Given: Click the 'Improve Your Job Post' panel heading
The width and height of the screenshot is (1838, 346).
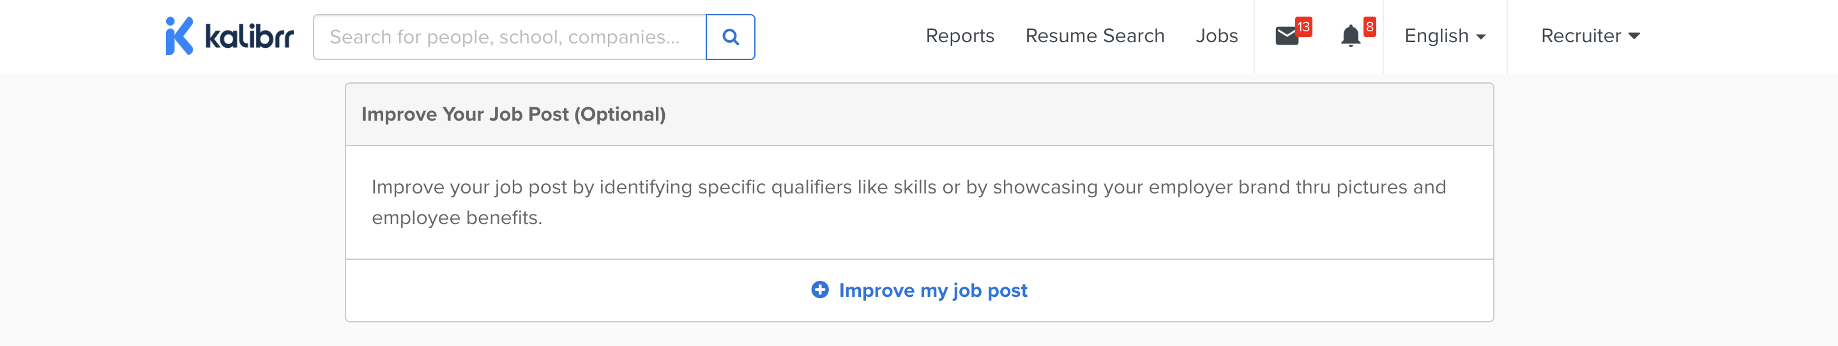Looking at the screenshot, I should click(x=465, y=115).
